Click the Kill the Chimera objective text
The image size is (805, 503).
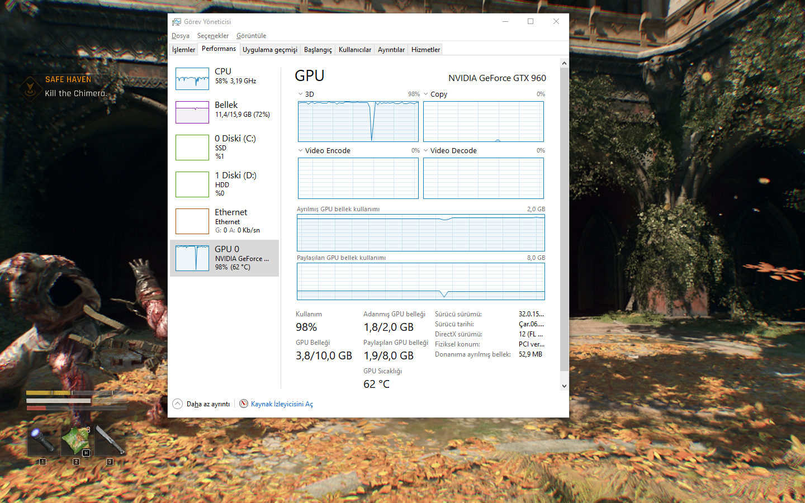pos(75,93)
